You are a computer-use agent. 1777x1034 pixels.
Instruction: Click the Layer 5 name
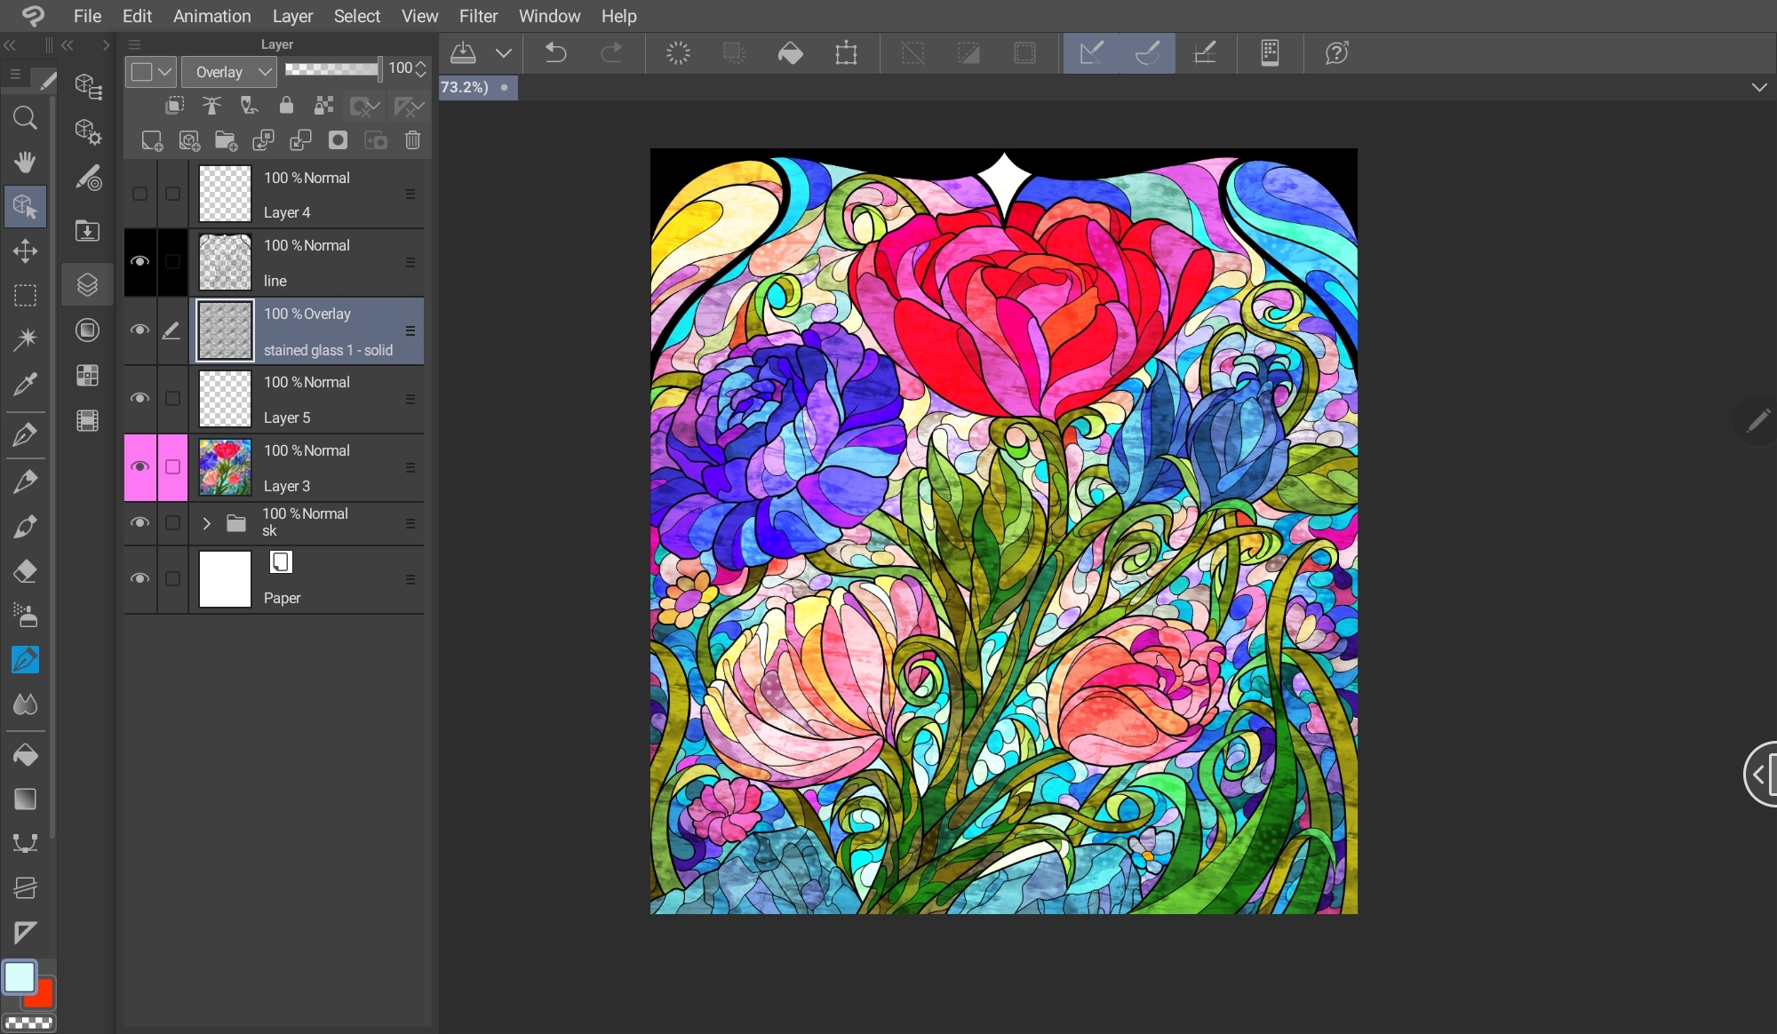pos(287,418)
